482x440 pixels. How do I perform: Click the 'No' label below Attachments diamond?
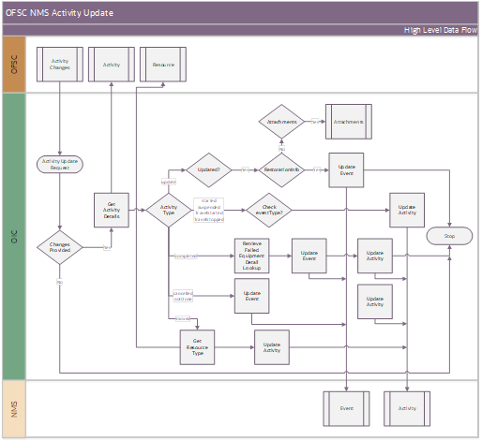click(281, 149)
